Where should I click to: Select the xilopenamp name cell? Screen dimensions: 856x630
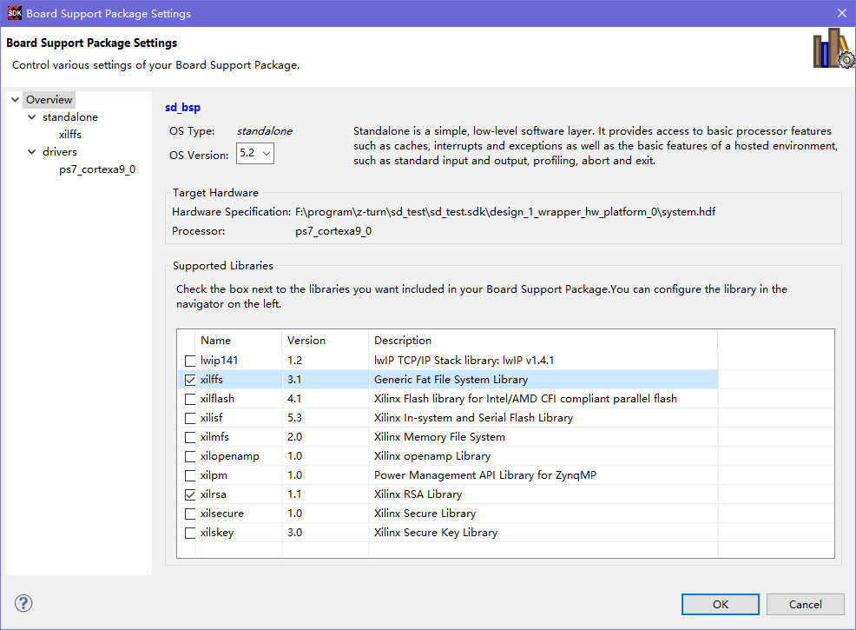[x=230, y=456]
